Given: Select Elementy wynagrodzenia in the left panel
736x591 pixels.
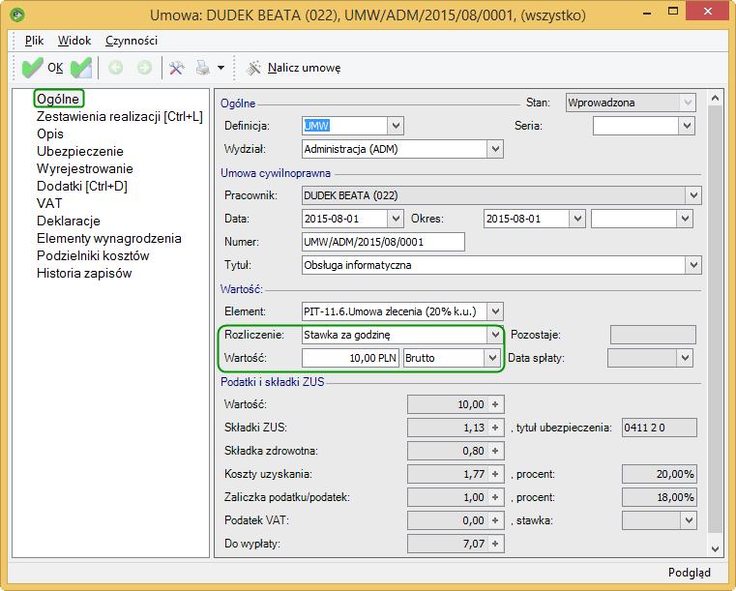Looking at the screenshot, I should pos(109,239).
